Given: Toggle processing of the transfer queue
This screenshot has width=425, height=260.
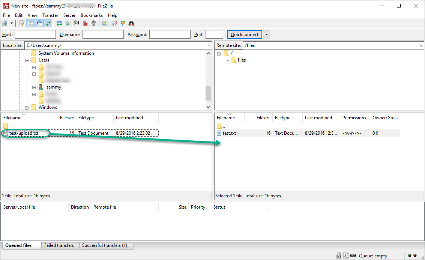Looking at the screenshot, I should (68, 23).
